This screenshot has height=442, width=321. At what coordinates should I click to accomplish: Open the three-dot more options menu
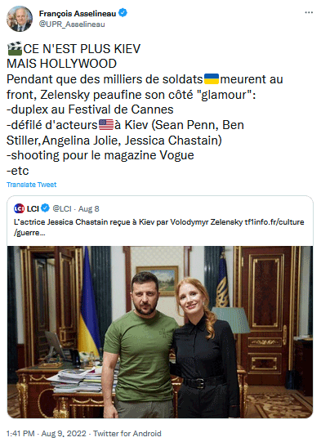pos(309,13)
